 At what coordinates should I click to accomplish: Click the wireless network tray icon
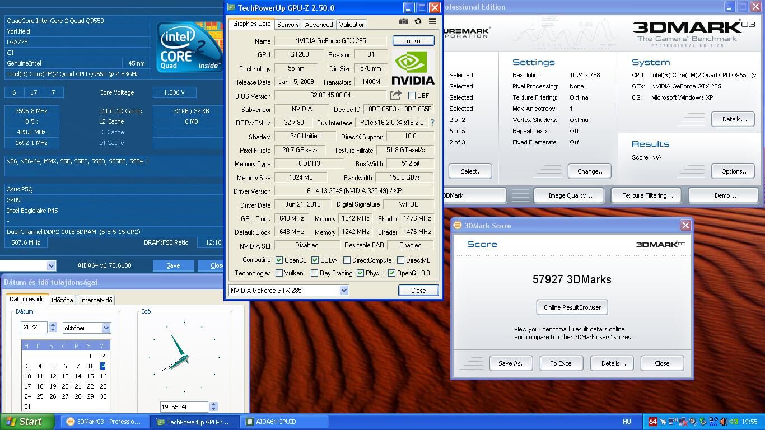tap(673, 421)
